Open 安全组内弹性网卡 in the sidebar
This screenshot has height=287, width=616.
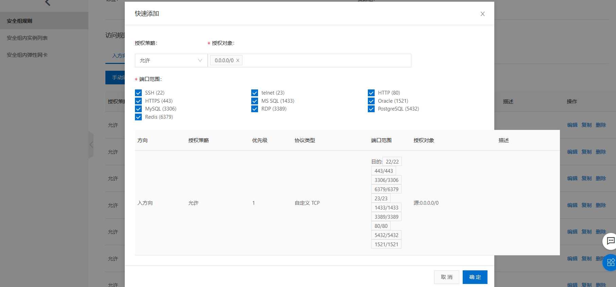click(27, 55)
